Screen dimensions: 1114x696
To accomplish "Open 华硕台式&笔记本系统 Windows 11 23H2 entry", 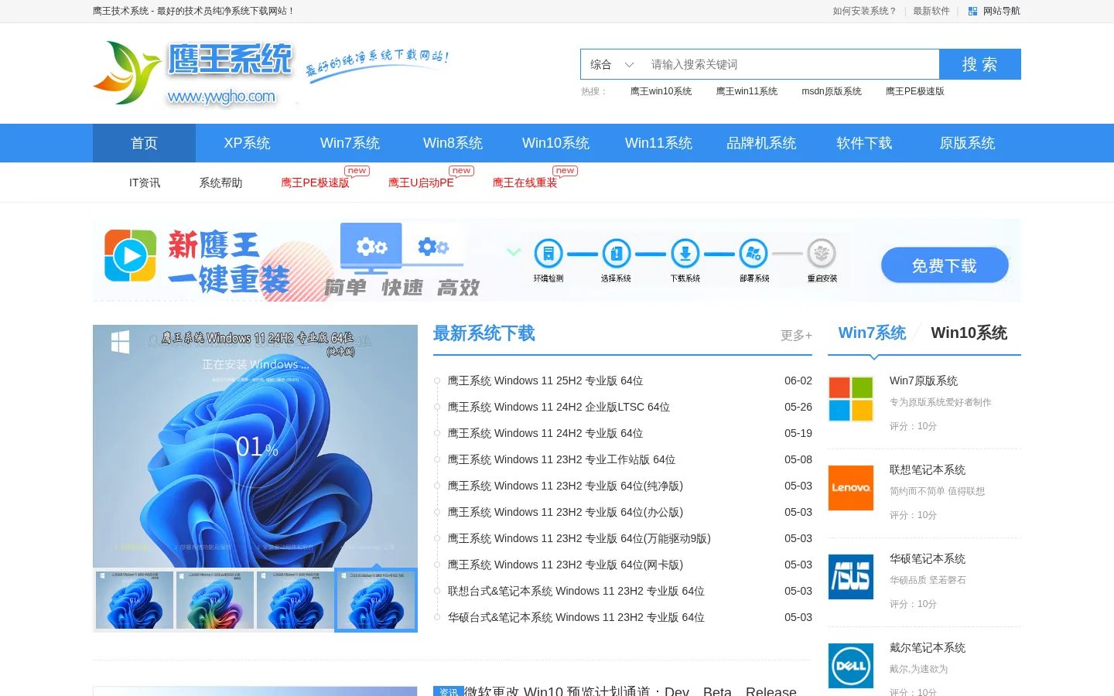I will (x=576, y=617).
